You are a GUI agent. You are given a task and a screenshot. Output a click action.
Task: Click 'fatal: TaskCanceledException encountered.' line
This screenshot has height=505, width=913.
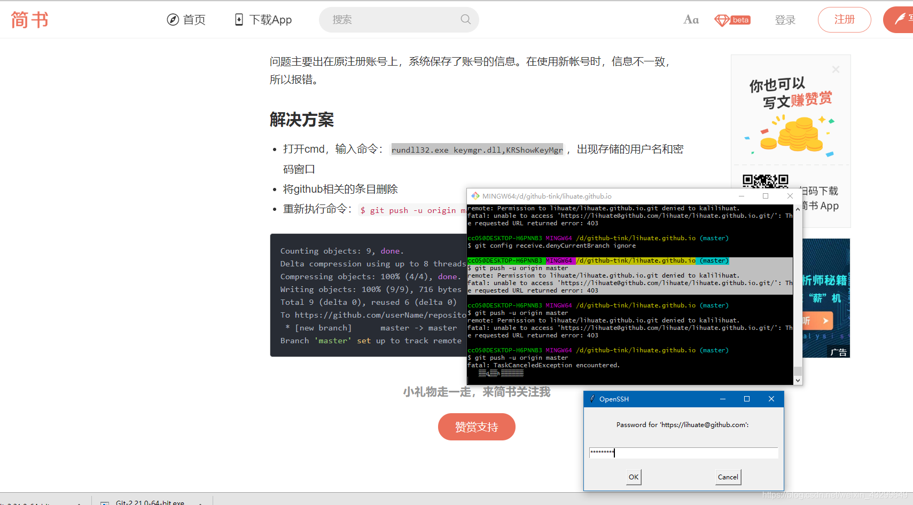pyautogui.click(x=544, y=365)
